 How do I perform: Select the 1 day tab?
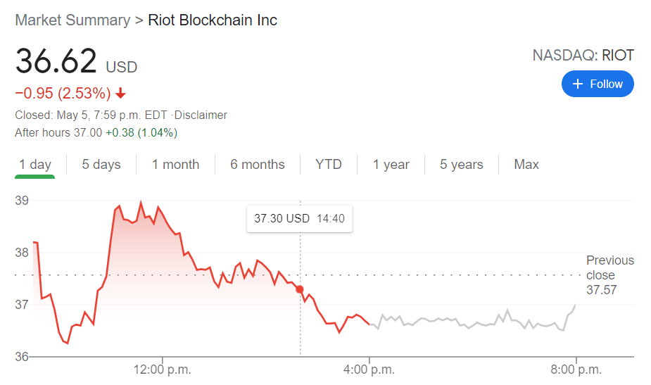tap(35, 165)
